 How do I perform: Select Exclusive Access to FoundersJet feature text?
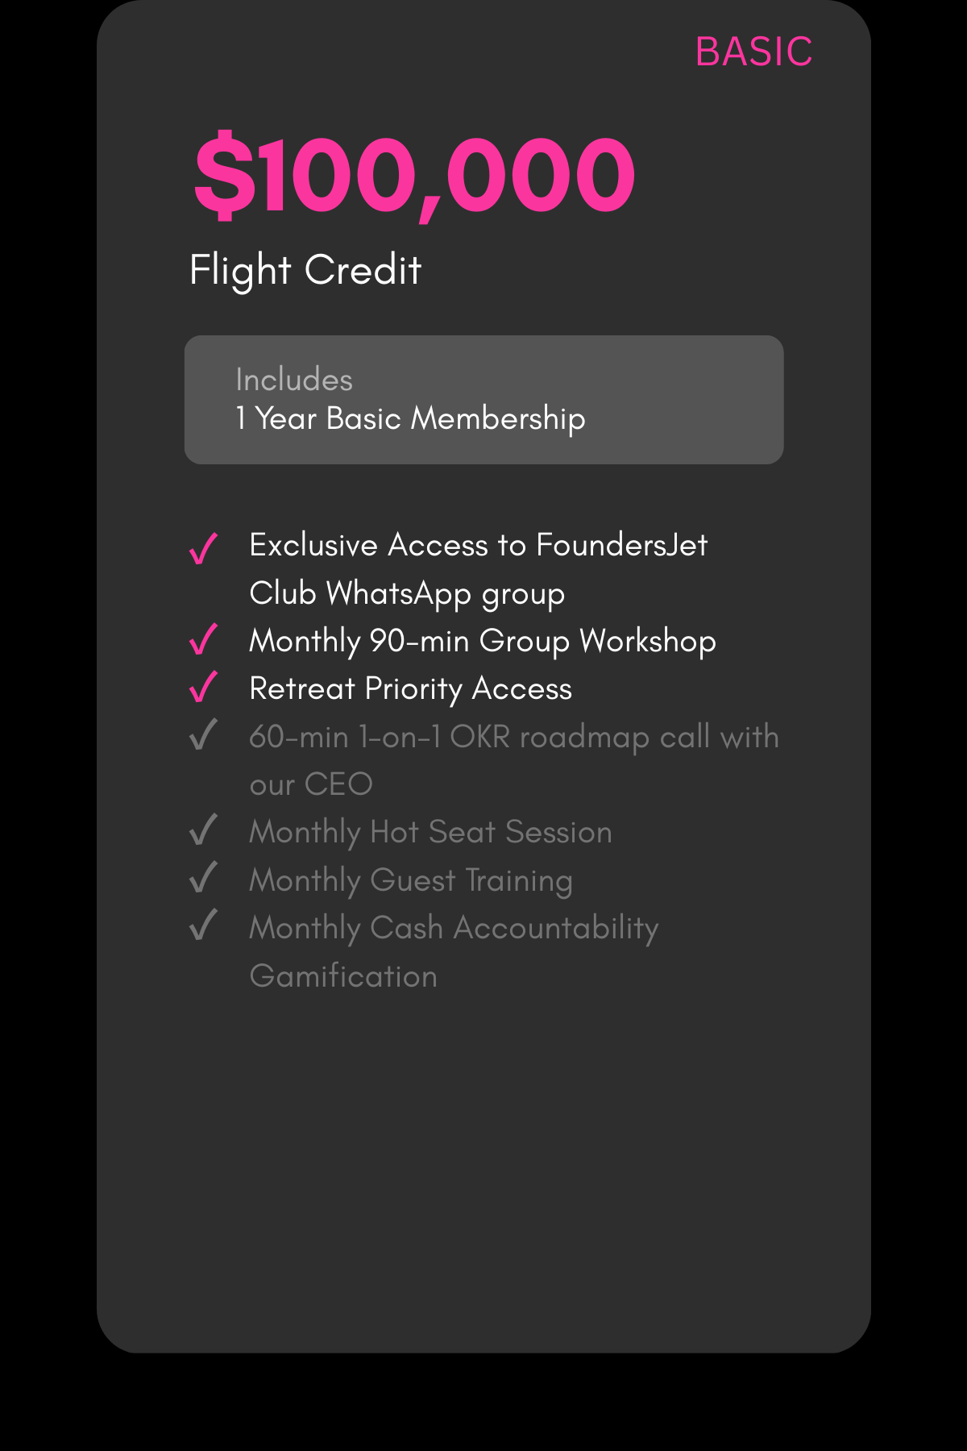[479, 545]
